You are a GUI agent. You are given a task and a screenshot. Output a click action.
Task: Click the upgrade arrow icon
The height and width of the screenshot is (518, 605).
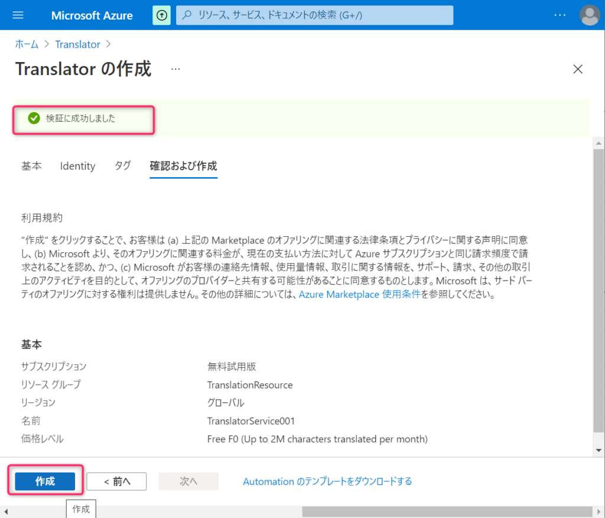(x=162, y=15)
